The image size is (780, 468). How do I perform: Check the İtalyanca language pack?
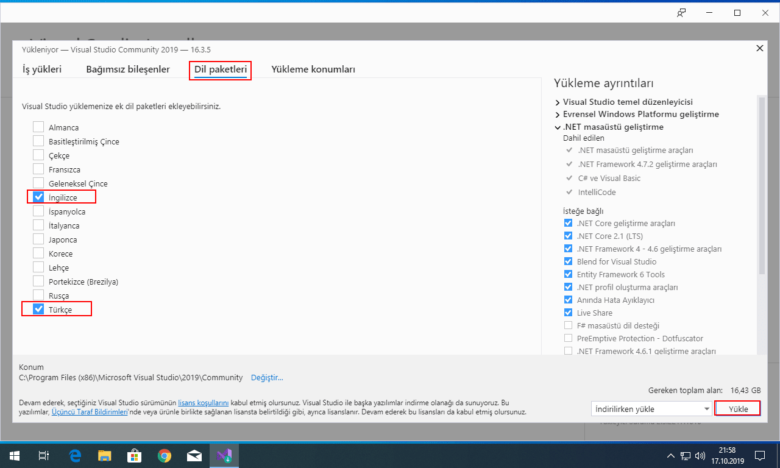(38, 225)
